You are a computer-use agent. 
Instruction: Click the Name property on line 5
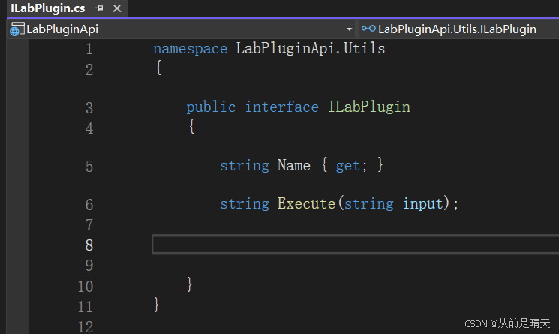[x=294, y=165]
